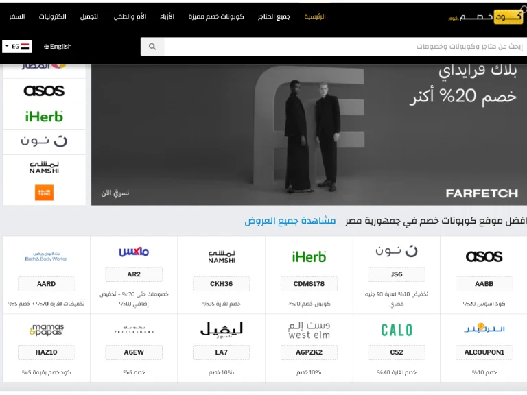Select Namshi logo in sidebar
This screenshot has width=527, height=395.
coord(44,167)
